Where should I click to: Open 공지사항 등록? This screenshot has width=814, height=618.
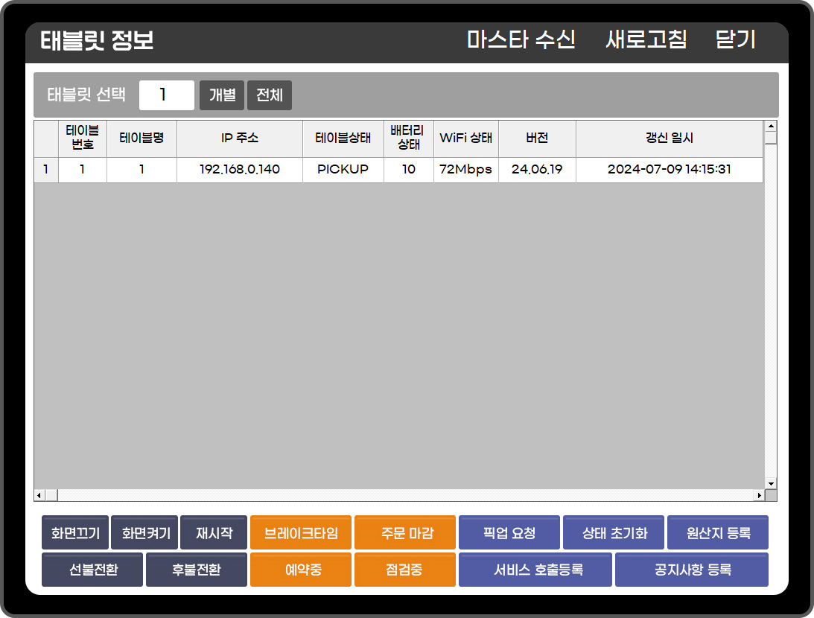[x=692, y=570]
